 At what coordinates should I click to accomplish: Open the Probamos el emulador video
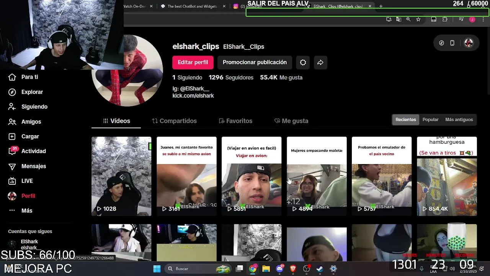[x=382, y=176]
